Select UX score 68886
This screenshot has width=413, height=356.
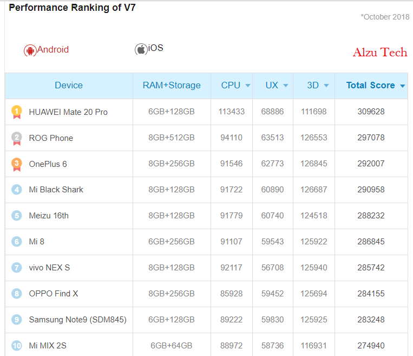(x=272, y=112)
